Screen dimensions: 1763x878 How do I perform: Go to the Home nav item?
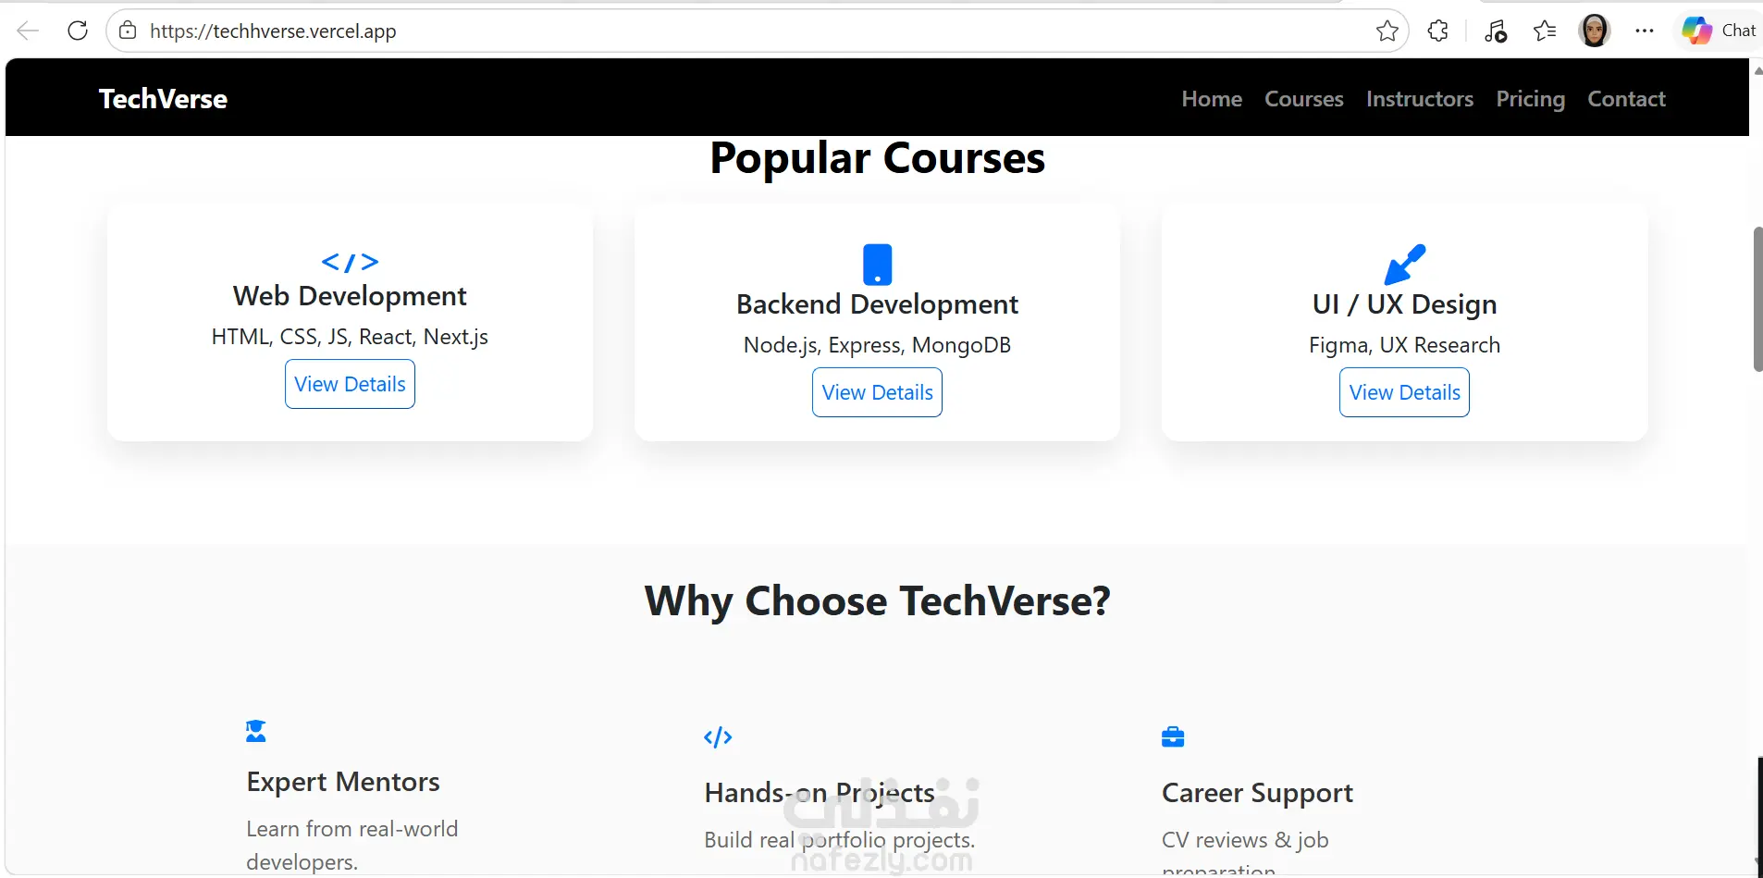coord(1212,99)
